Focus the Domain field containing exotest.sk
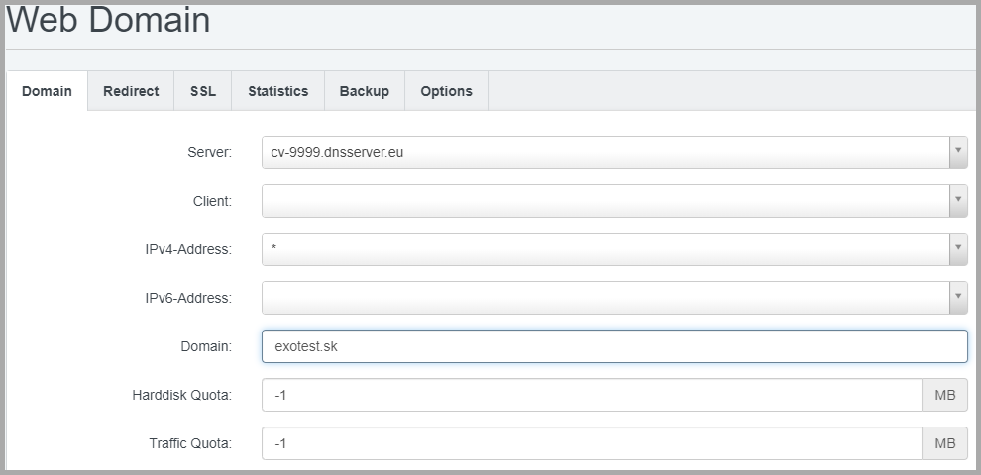 point(614,346)
